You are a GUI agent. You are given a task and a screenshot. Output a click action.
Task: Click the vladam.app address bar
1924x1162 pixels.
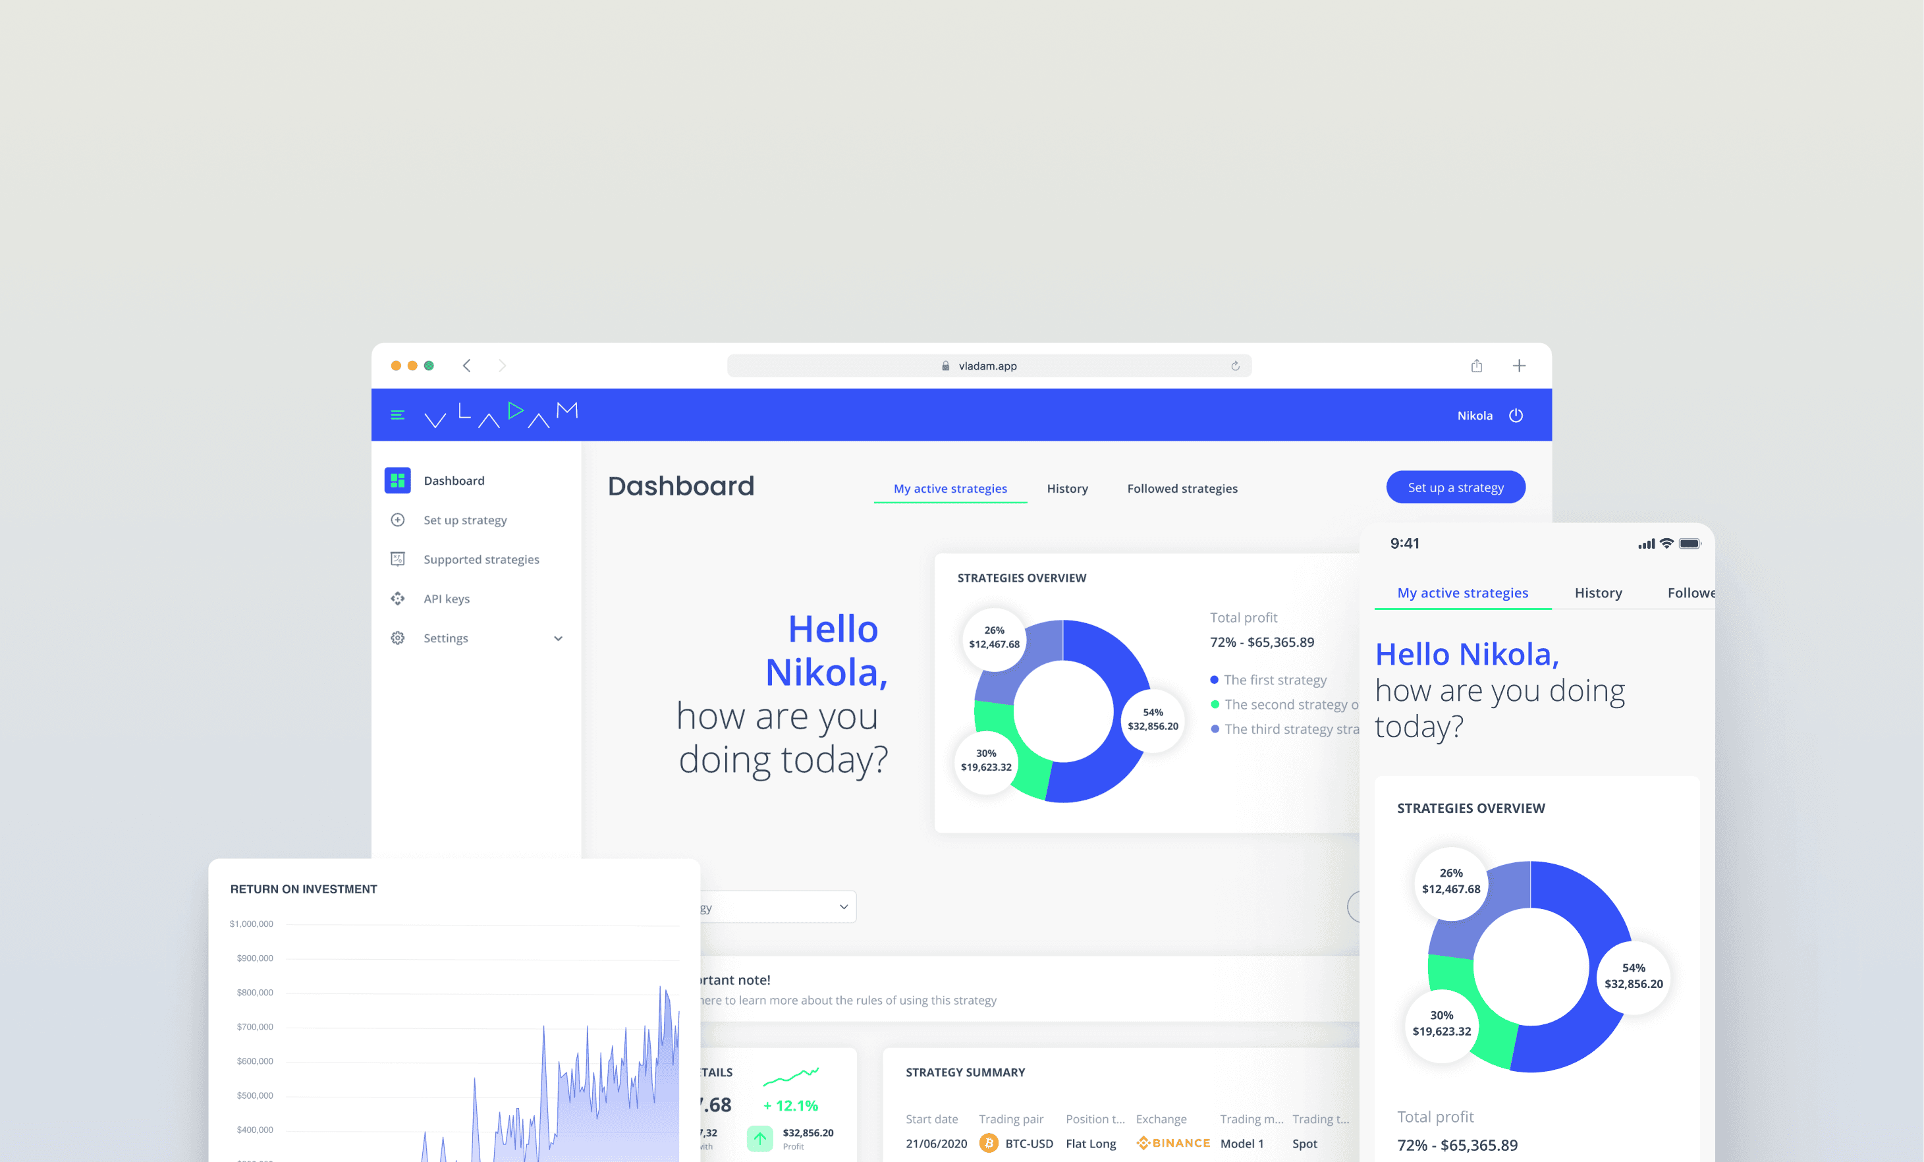coord(987,366)
